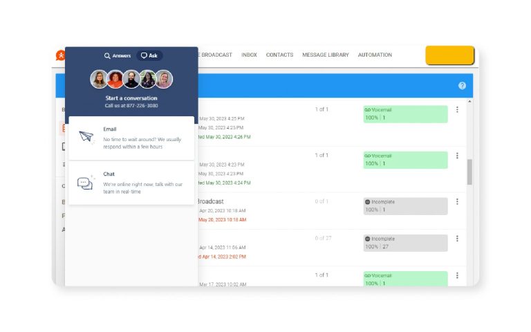Open the Message Library menu item

pos(326,55)
